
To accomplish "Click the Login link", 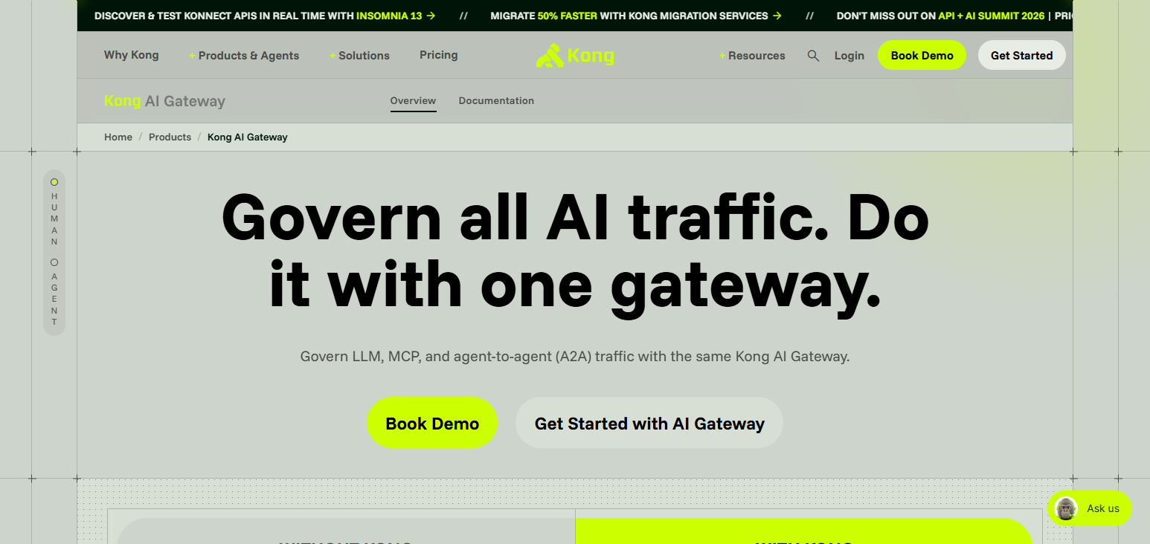I will point(849,56).
